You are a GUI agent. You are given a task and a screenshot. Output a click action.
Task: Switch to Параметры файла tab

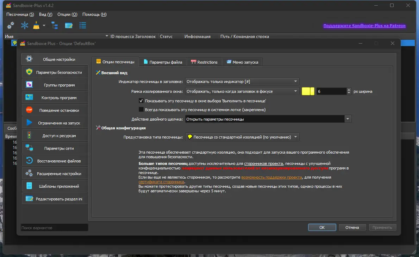click(x=163, y=62)
